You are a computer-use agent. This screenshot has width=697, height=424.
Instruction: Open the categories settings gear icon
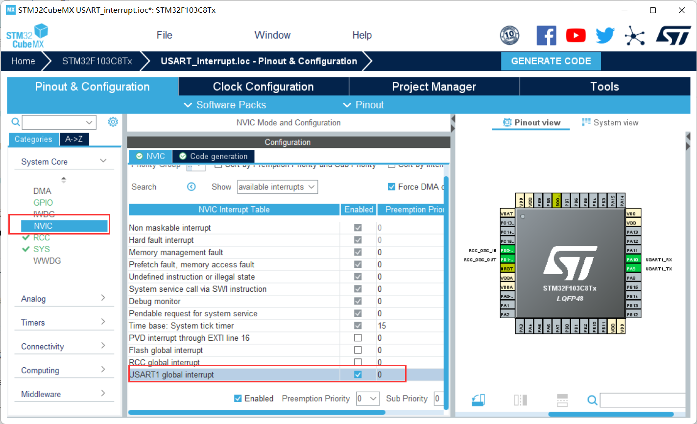pyautogui.click(x=113, y=122)
